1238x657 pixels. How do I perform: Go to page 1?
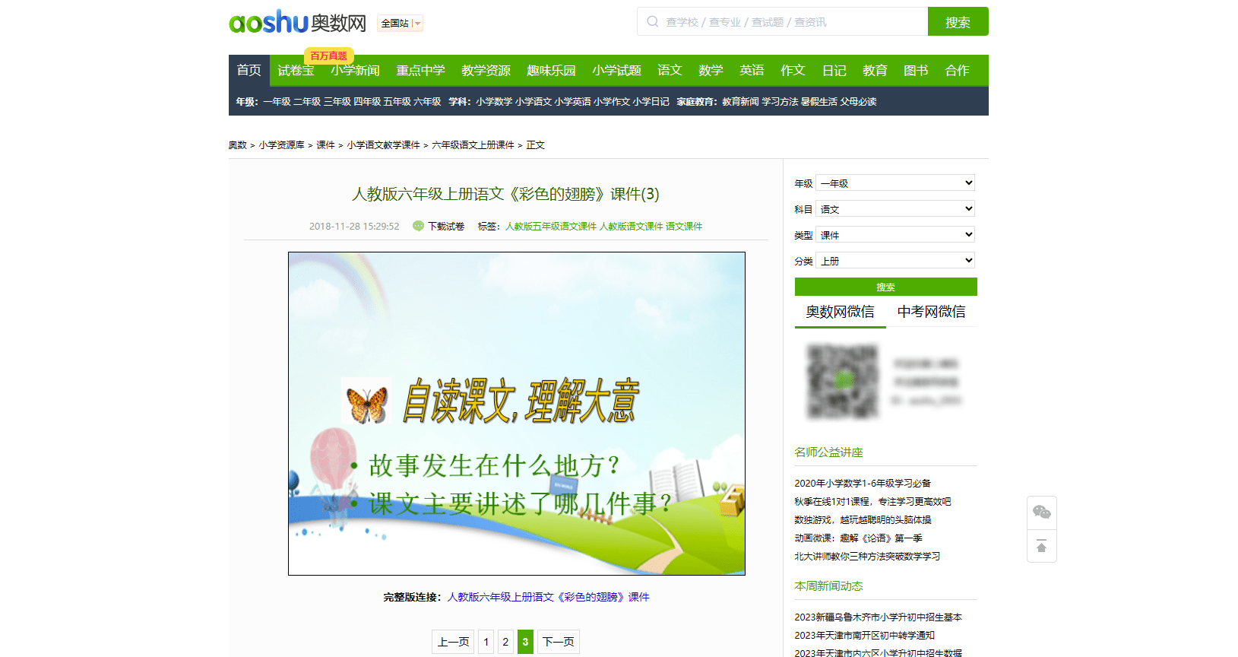(486, 642)
